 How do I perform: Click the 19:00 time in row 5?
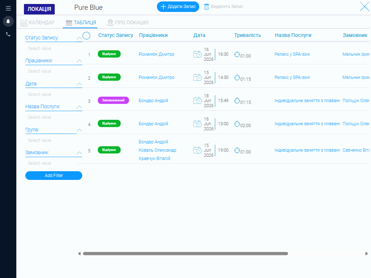[223, 150]
